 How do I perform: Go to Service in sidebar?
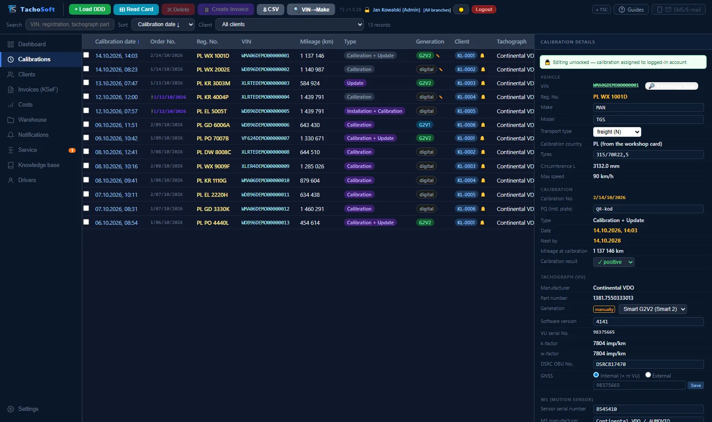[41, 150]
